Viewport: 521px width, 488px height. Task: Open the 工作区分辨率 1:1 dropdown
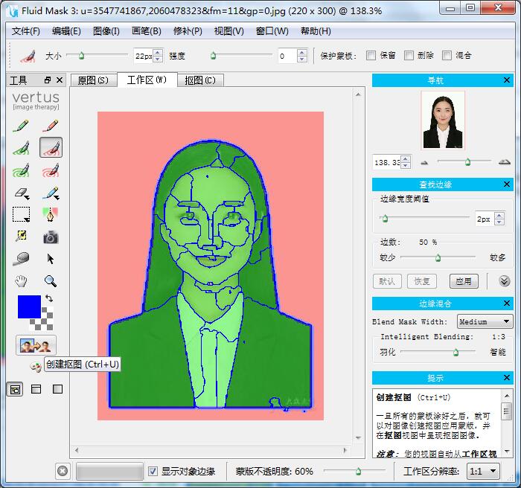[484, 471]
